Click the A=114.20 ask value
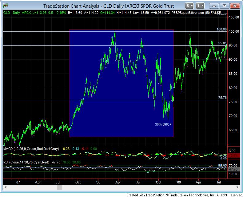243x197 pixels. [91, 13]
